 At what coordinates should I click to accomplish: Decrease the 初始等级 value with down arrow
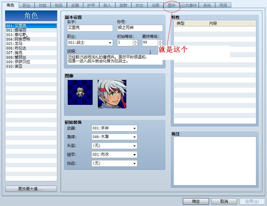(x=135, y=44)
